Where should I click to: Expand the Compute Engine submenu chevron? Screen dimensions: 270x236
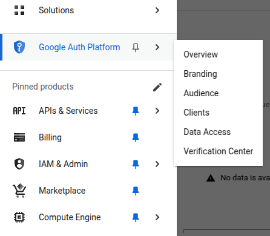click(157, 217)
